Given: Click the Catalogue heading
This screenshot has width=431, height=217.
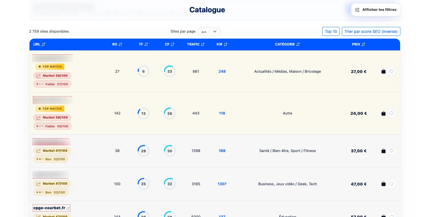Looking at the screenshot, I should pos(207,10).
